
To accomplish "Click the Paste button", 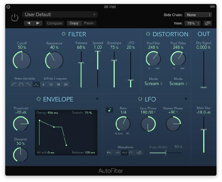I will tap(89, 23).
